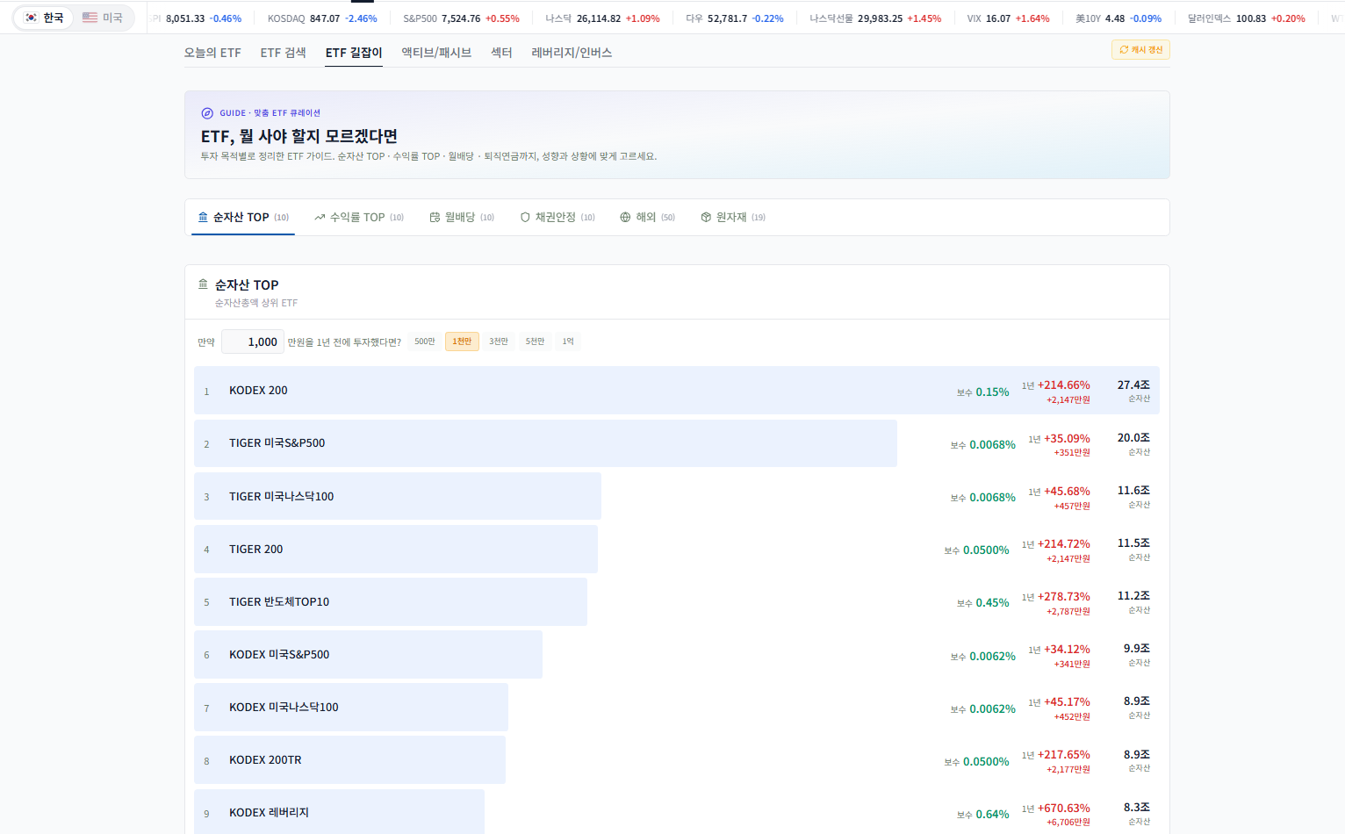The width and height of the screenshot is (1345, 834).
Task: Select the 해외 category tab
Action: (x=647, y=217)
